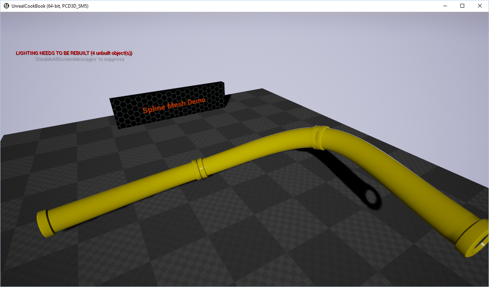The height and width of the screenshot is (287, 489).
Task: Click the hexagonal-patterned backdrop panel
Action: (x=134, y=114)
